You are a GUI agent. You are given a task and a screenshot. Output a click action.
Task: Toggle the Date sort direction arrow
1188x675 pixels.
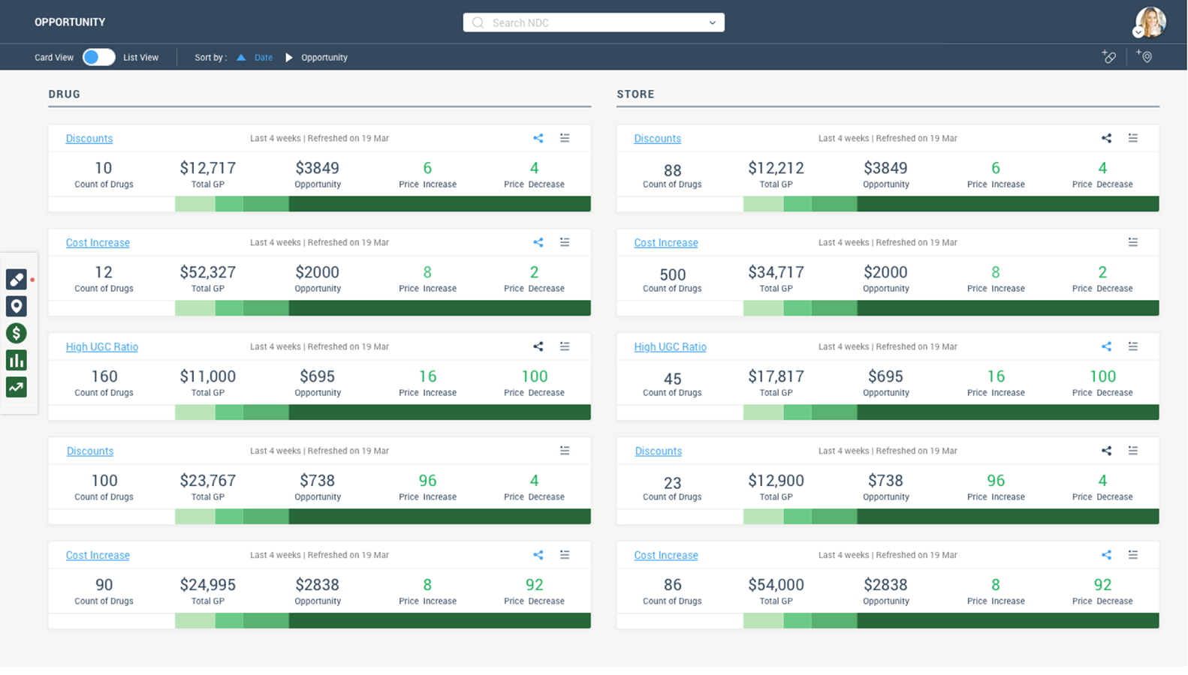[241, 58]
